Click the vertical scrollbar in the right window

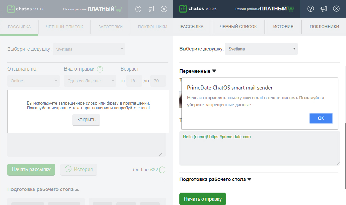pyautogui.click(x=345, y=156)
